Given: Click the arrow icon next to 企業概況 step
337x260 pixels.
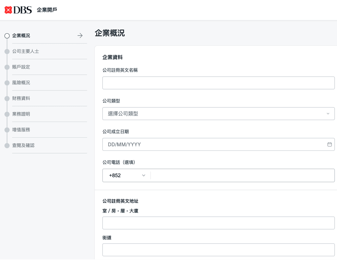Looking at the screenshot, I should pyautogui.click(x=80, y=35).
